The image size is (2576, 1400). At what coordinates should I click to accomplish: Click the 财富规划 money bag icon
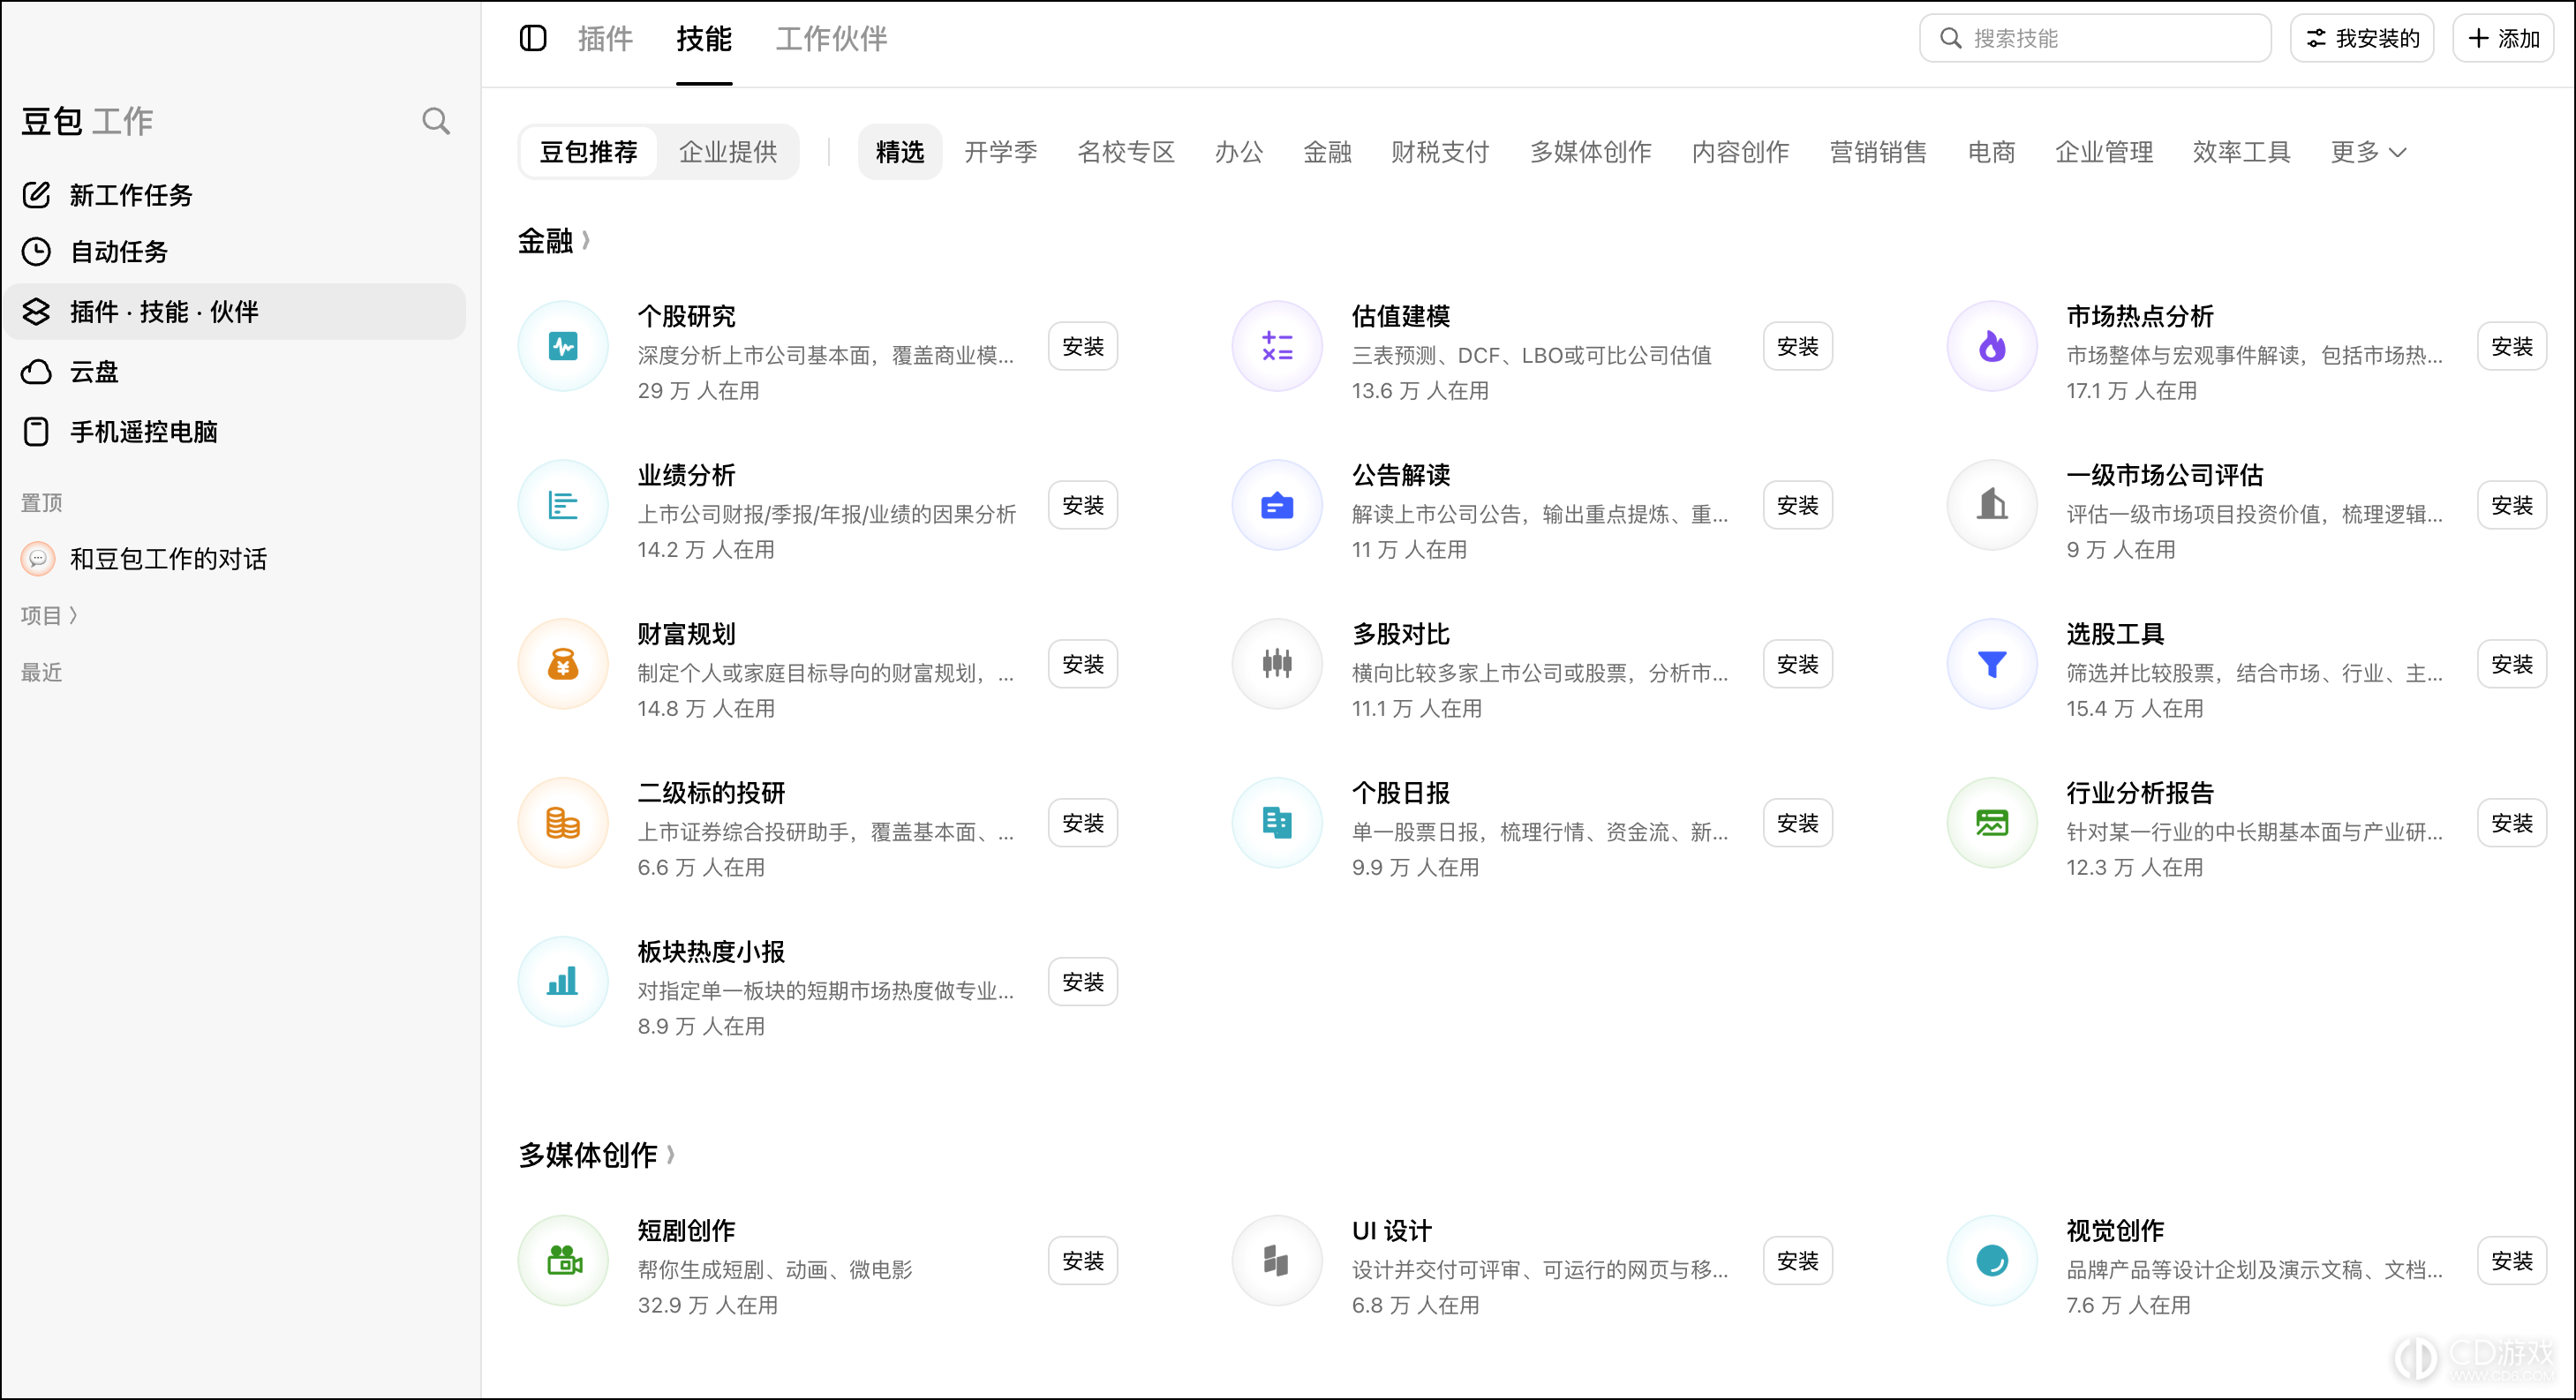click(563, 664)
